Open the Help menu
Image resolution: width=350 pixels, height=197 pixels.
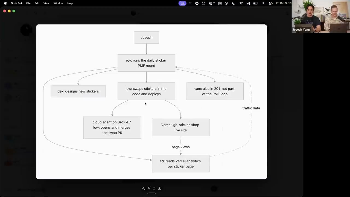click(70, 3)
